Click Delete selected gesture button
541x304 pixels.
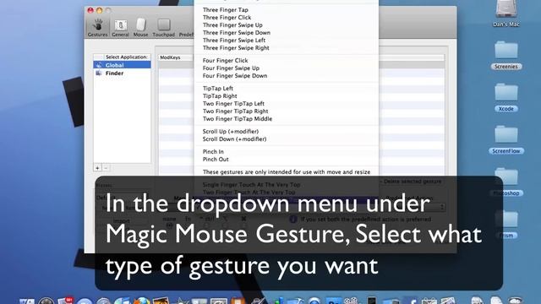(x=412, y=182)
